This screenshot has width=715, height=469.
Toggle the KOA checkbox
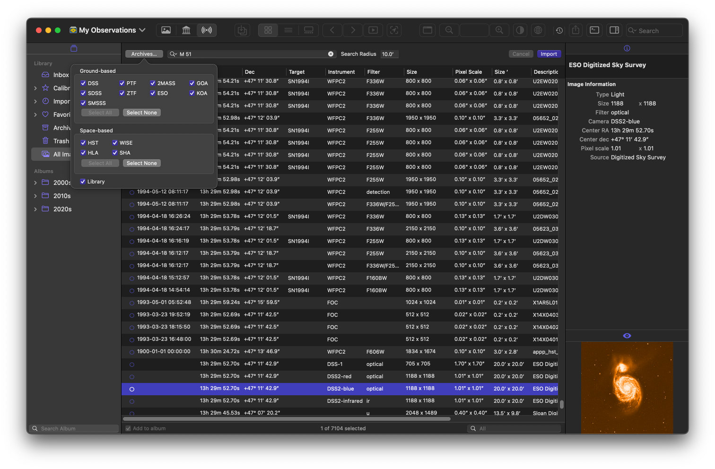(x=192, y=93)
